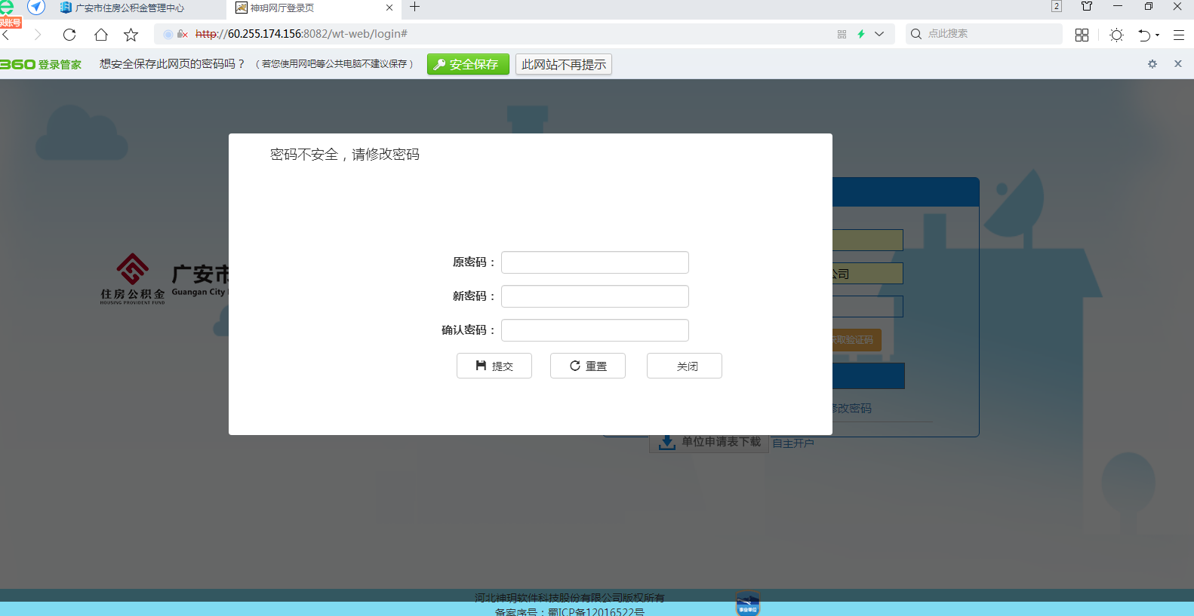Click the 修改密码 link behind the dialog

tap(852, 408)
